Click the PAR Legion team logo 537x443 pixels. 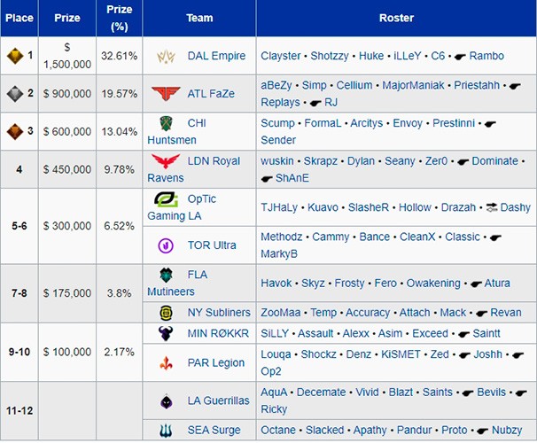pyautogui.click(x=166, y=363)
